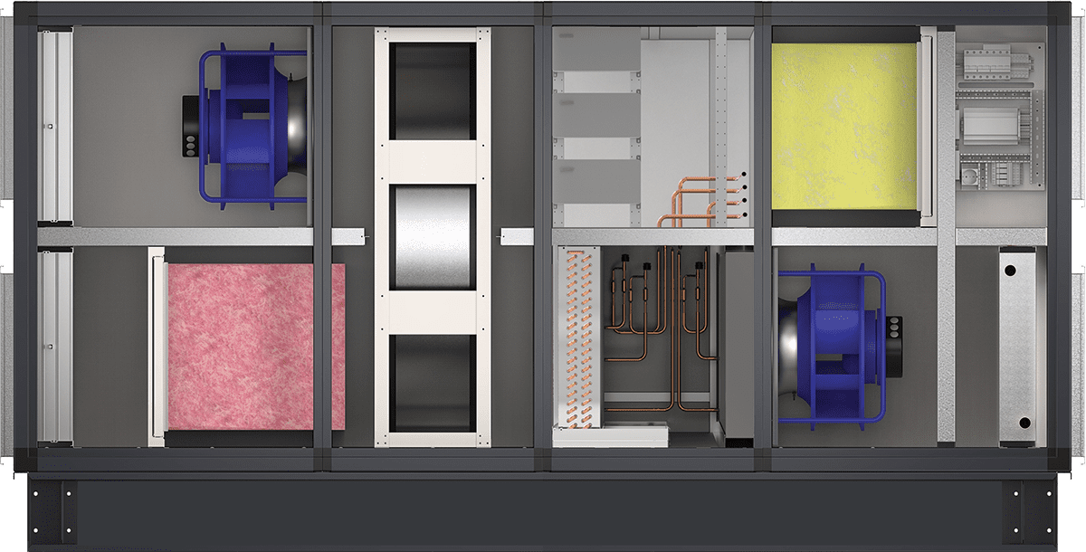The height and width of the screenshot is (552, 1086).
Task: Click the right bracket on the base frame
Action: tap(1031, 511)
